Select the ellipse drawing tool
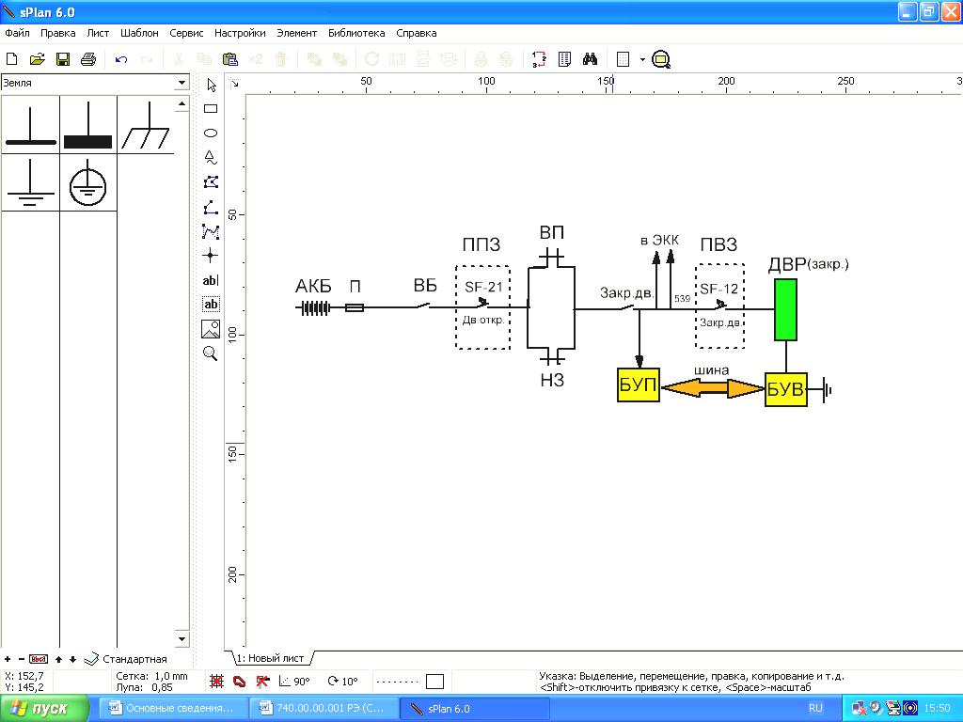Image resolution: width=963 pixels, height=722 pixels. coord(211,133)
